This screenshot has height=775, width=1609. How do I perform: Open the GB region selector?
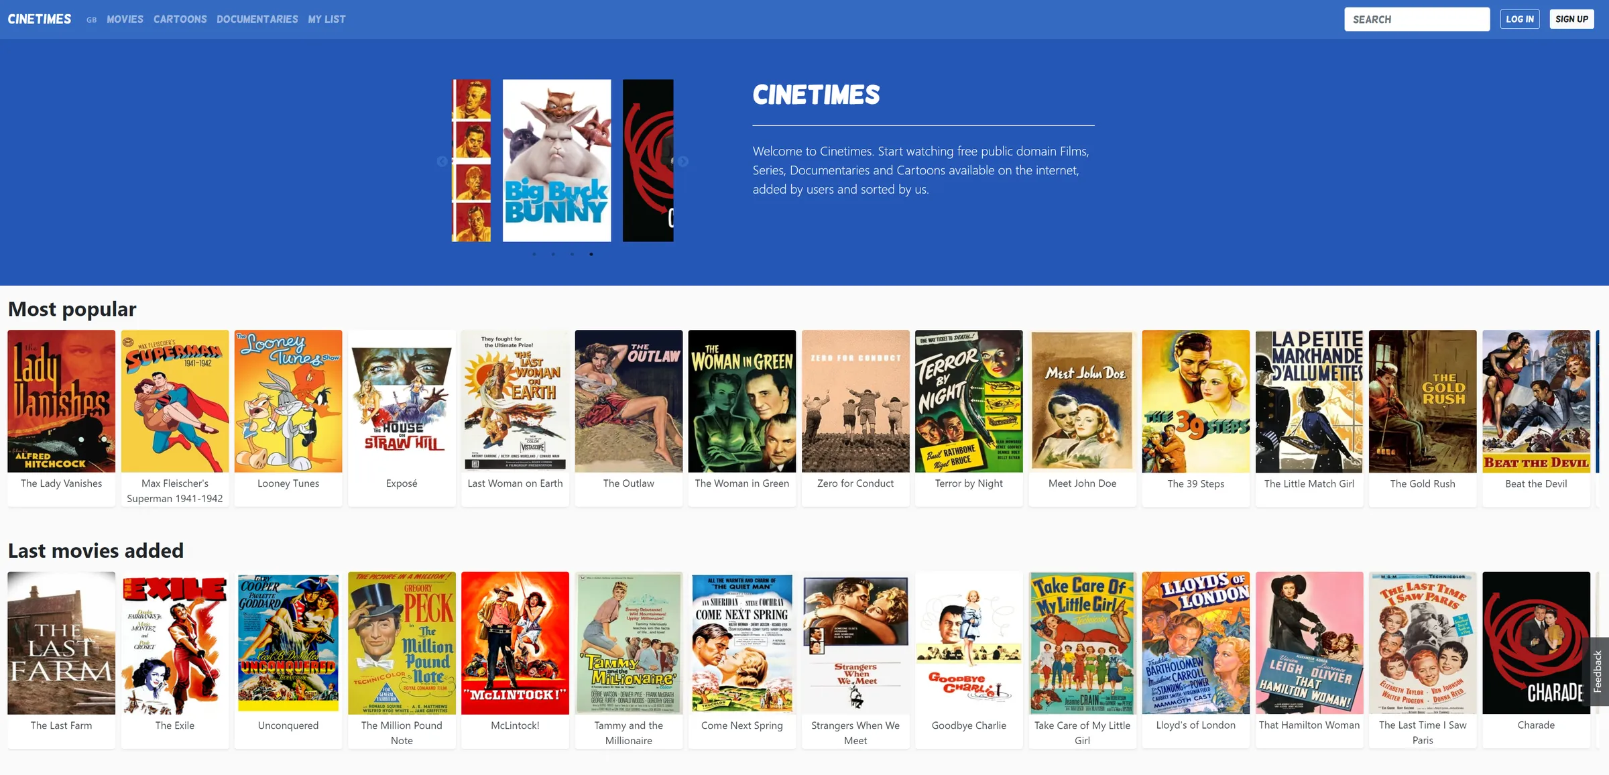pos(91,20)
